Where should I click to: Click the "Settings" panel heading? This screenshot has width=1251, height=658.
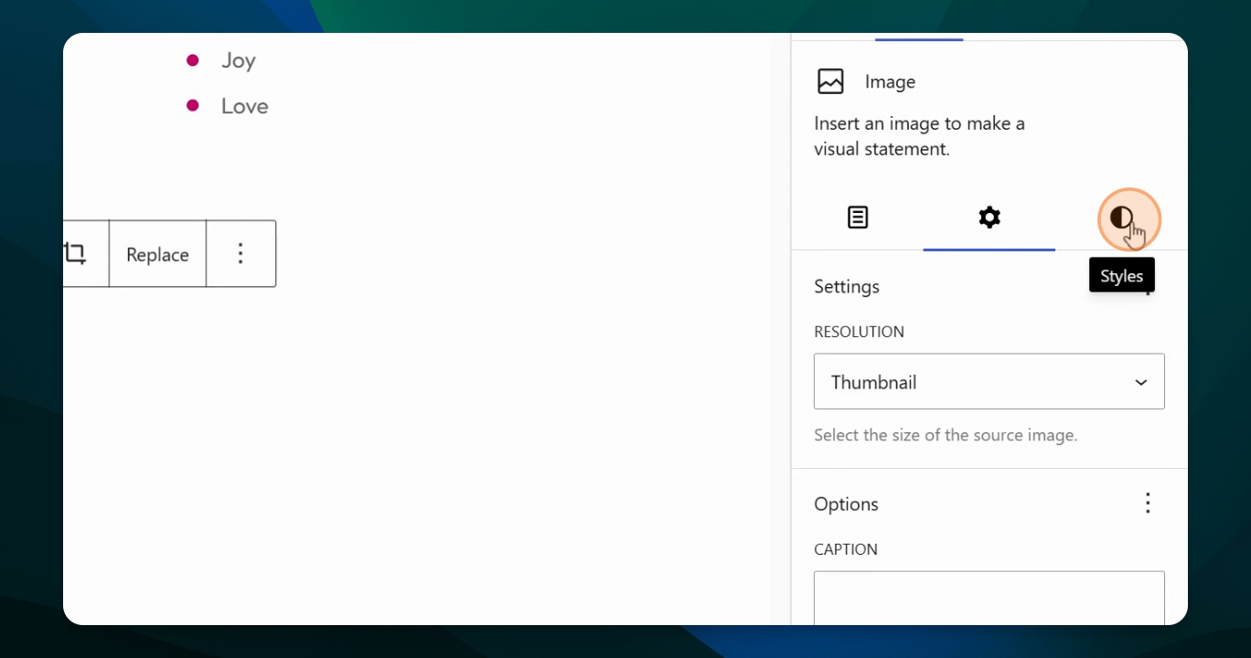(x=847, y=287)
